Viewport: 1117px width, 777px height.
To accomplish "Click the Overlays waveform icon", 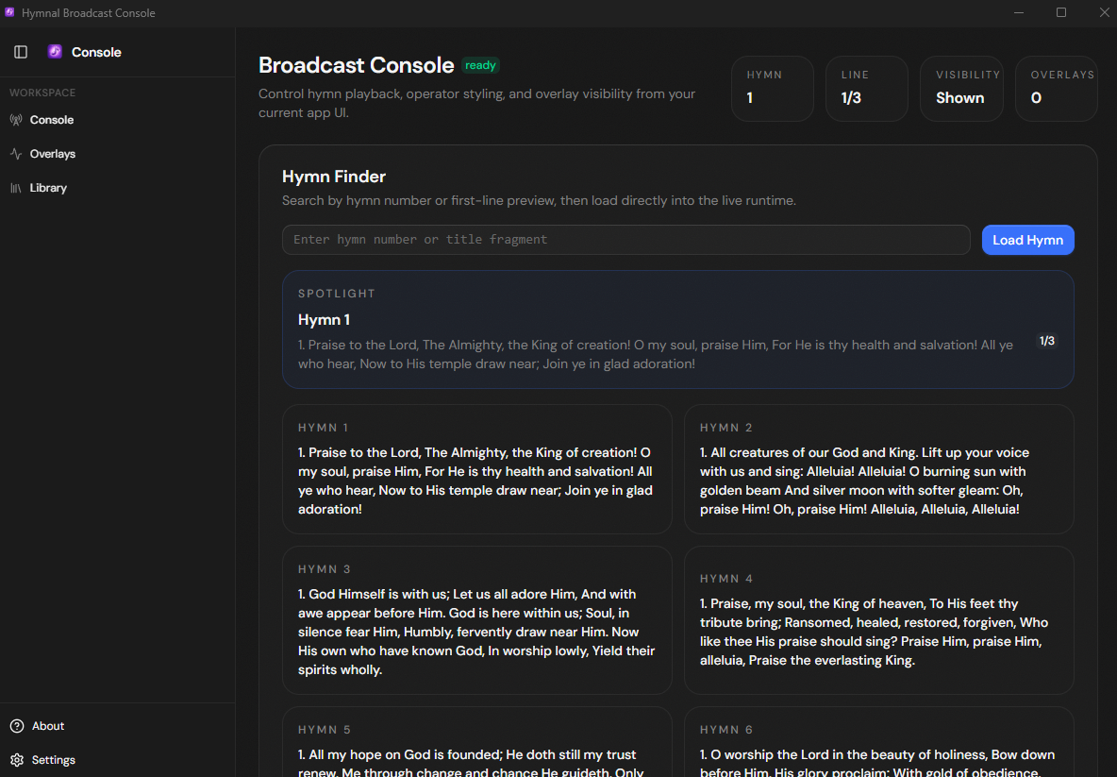I will pyautogui.click(x=16, y=154).
